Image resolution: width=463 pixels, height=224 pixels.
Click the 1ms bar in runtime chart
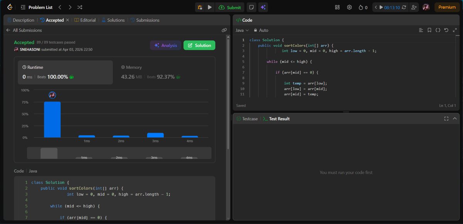click(86, 136)
